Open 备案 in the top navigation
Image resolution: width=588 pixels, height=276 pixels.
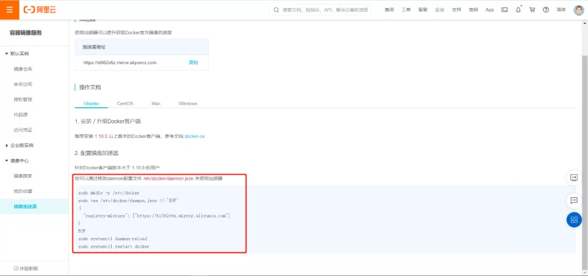point(422,10)
